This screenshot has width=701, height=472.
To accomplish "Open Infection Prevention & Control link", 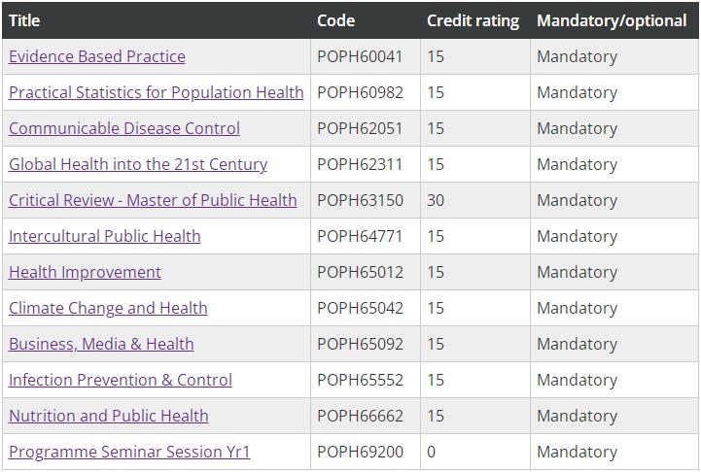I will (121, 380).
